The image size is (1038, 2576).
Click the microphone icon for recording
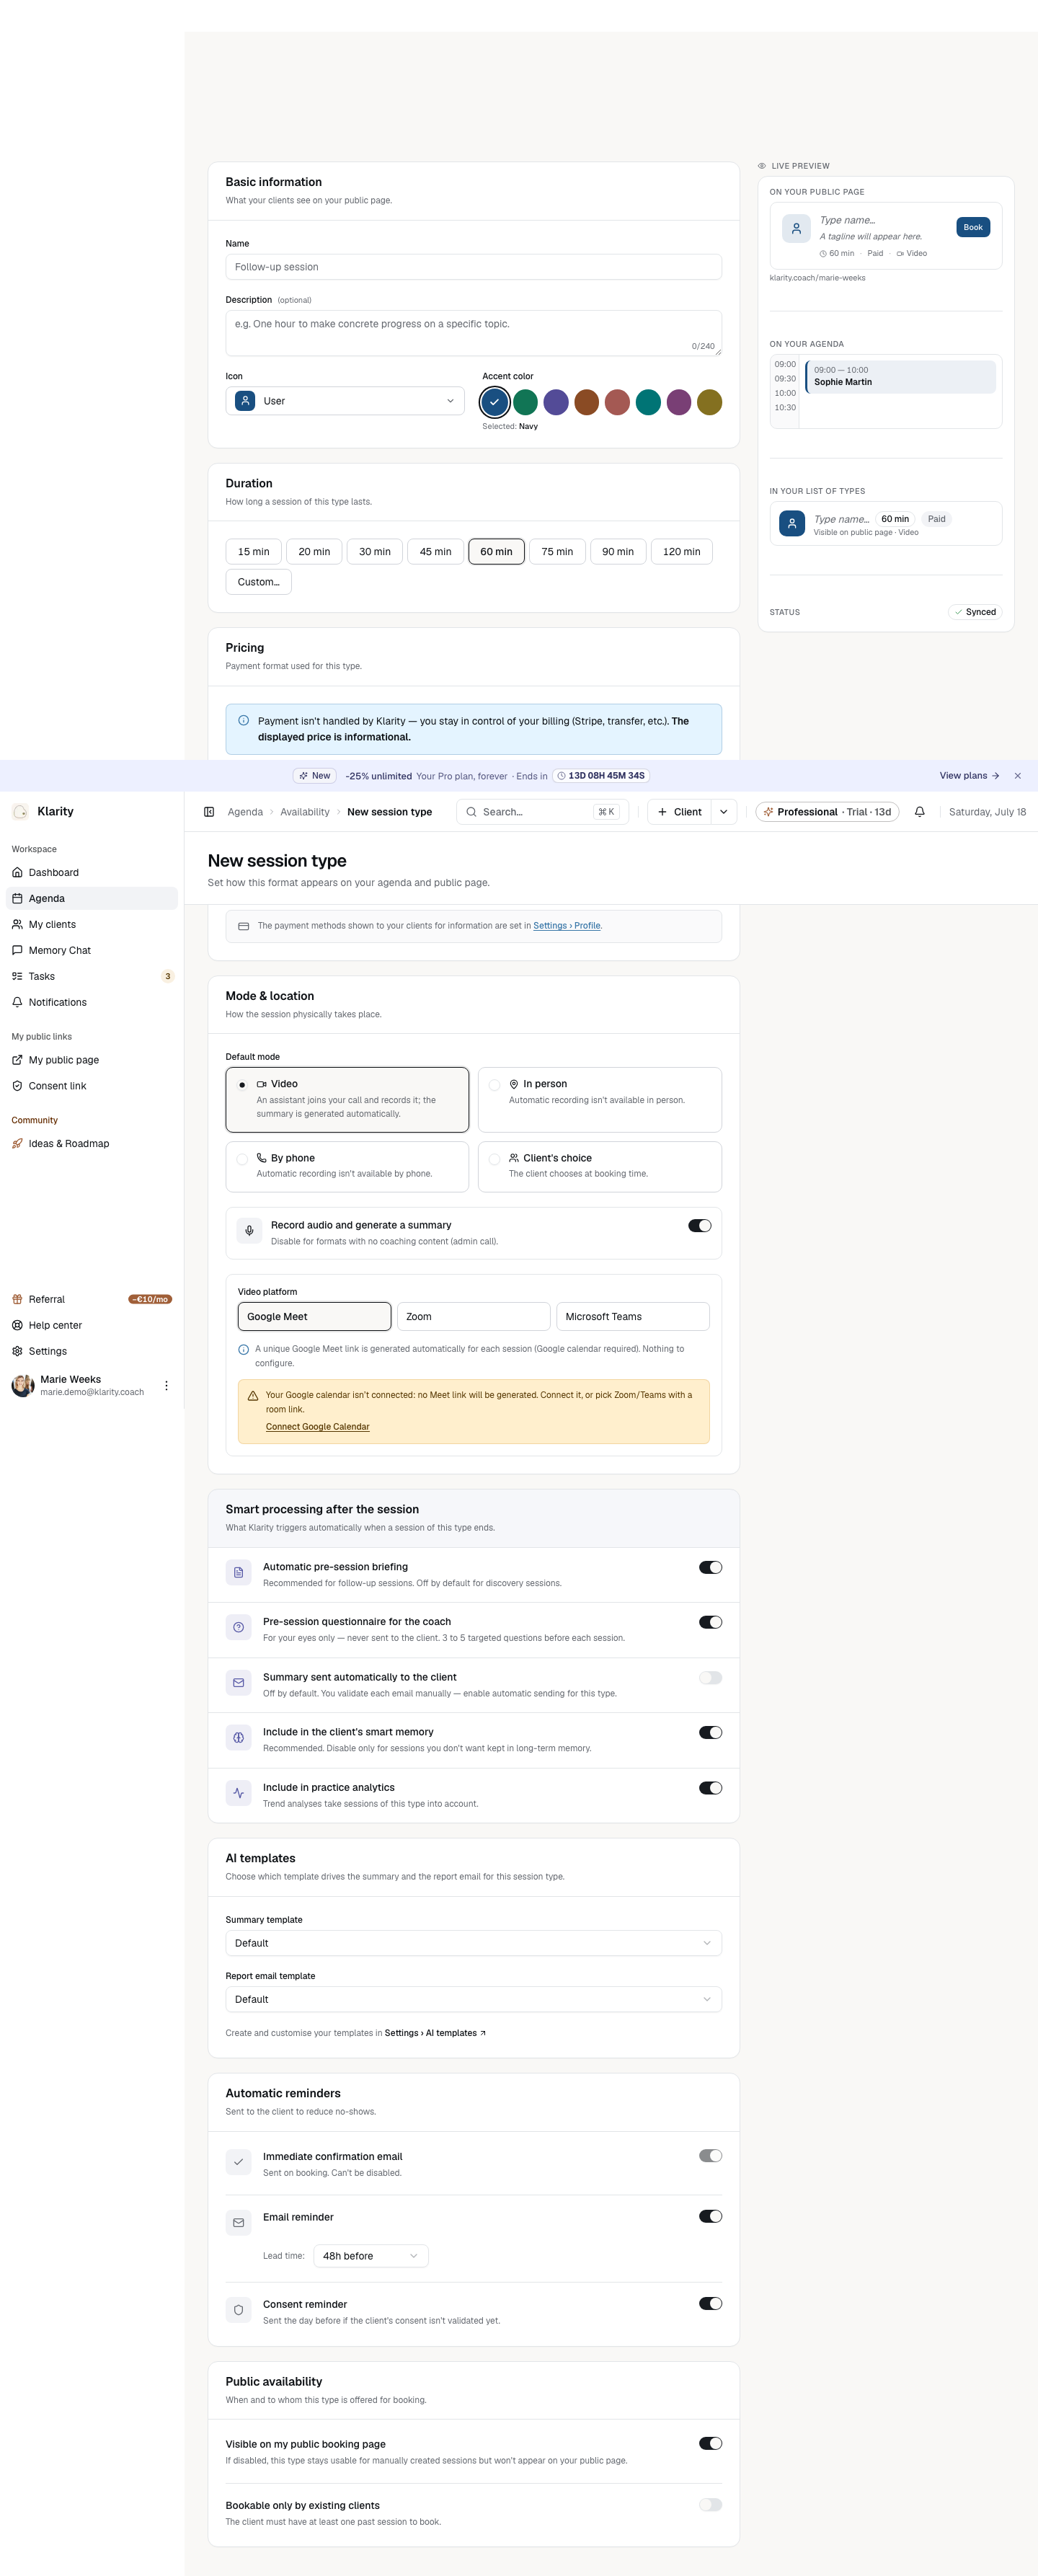[x=250, y=1231]
